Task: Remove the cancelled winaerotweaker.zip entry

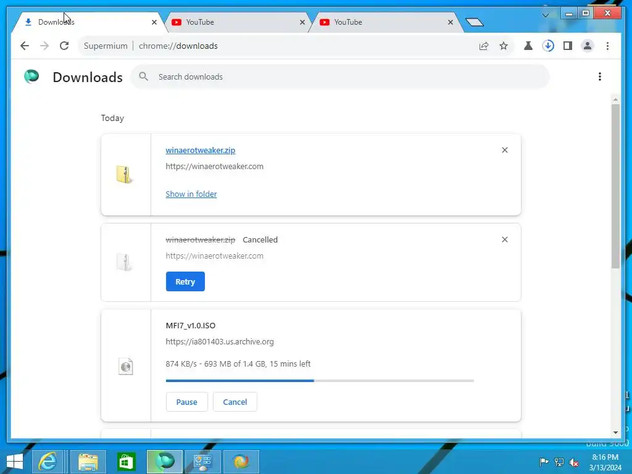Action: [505, 239]
